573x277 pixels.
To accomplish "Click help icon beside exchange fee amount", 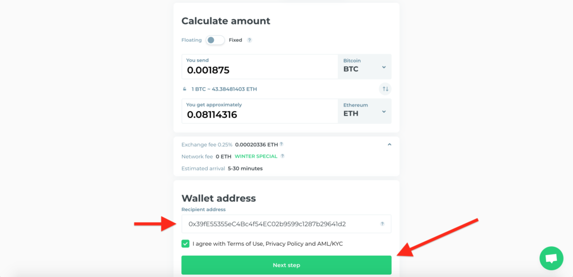I will point(281,144).
